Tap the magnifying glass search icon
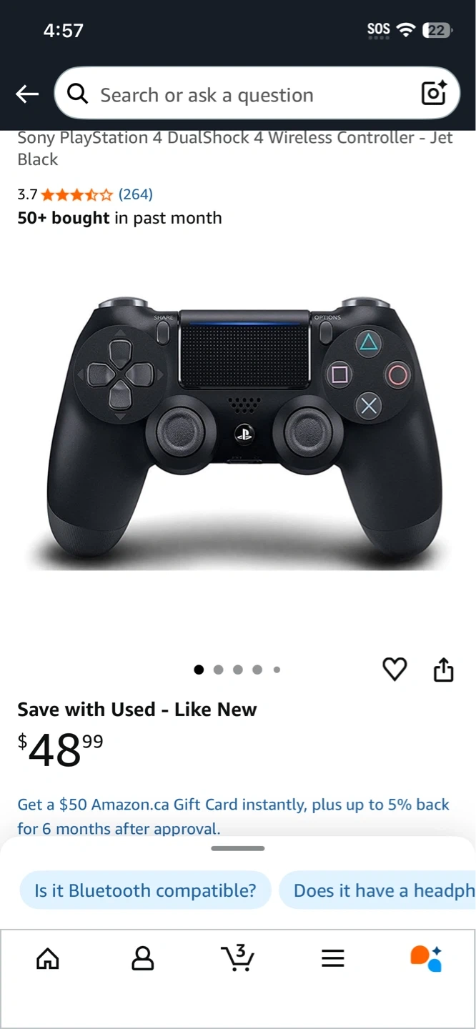Viewport: 476px width, 1029px height. [77, 94]
